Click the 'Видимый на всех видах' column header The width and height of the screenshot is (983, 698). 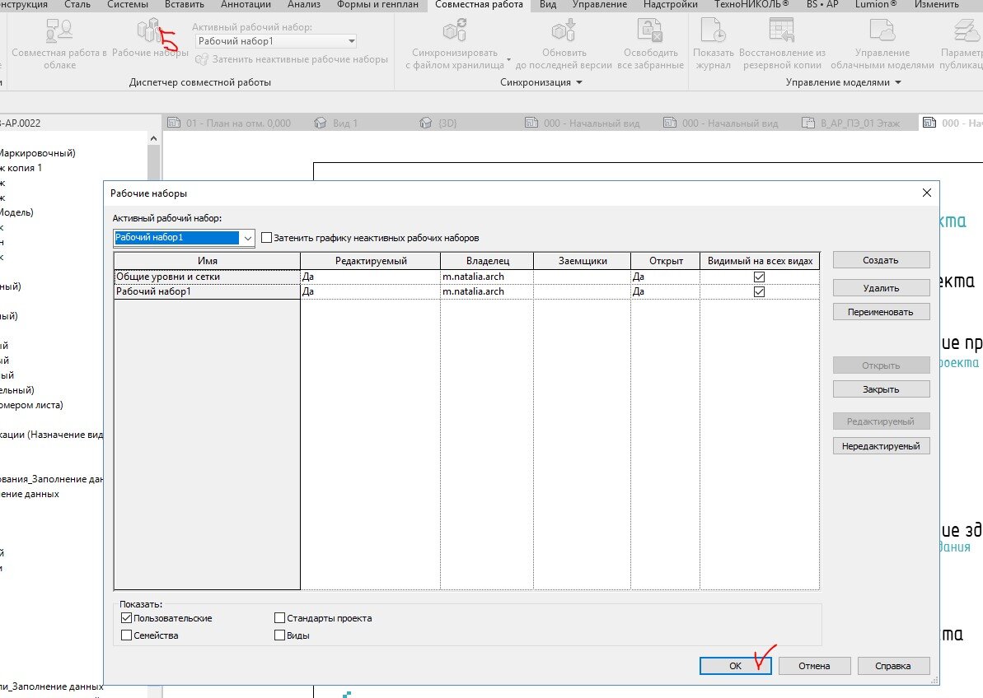760,261
